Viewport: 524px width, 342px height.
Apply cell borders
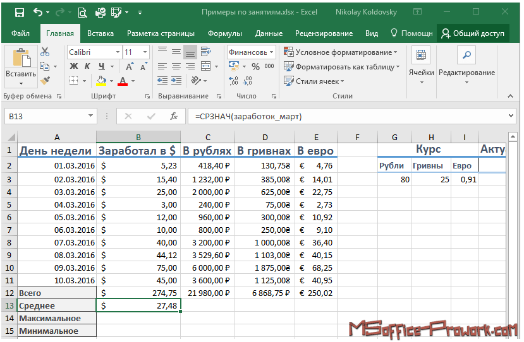[73, 80]
